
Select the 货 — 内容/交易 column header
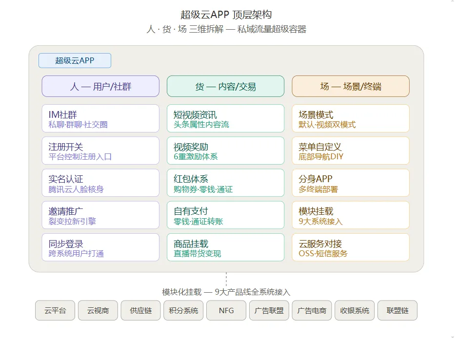pos(225,86)
